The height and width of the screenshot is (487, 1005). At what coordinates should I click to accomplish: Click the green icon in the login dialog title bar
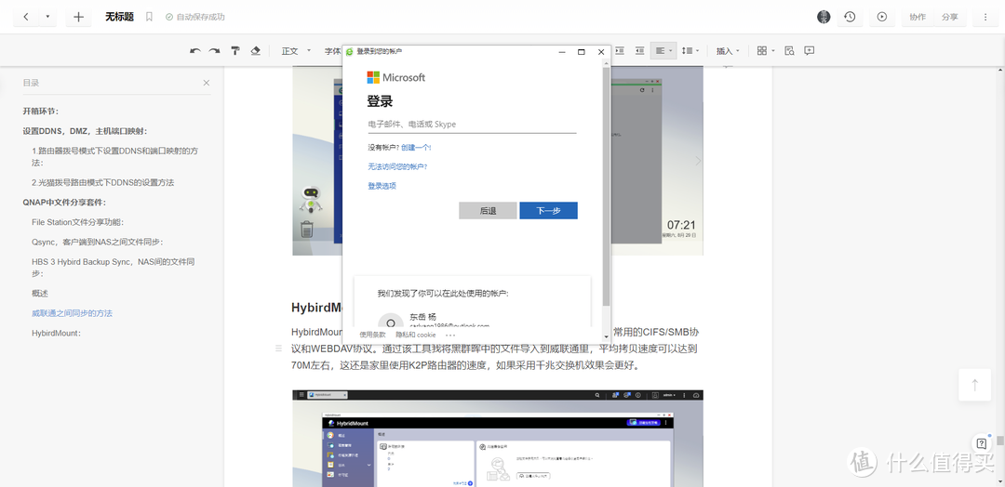(x=349, y=51)
